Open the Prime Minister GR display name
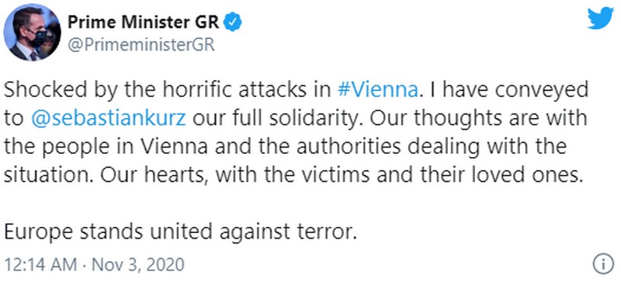The image size is (621, 286). (x=144, y=23)
